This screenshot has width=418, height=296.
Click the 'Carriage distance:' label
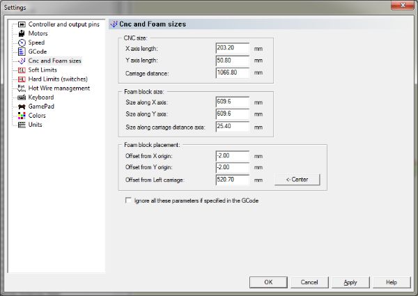147,74
